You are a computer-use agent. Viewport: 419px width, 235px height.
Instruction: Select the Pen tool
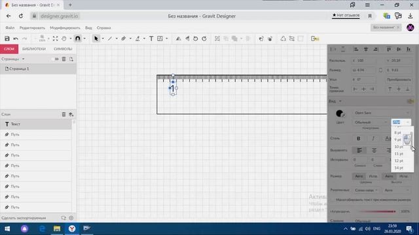[124, 39]
